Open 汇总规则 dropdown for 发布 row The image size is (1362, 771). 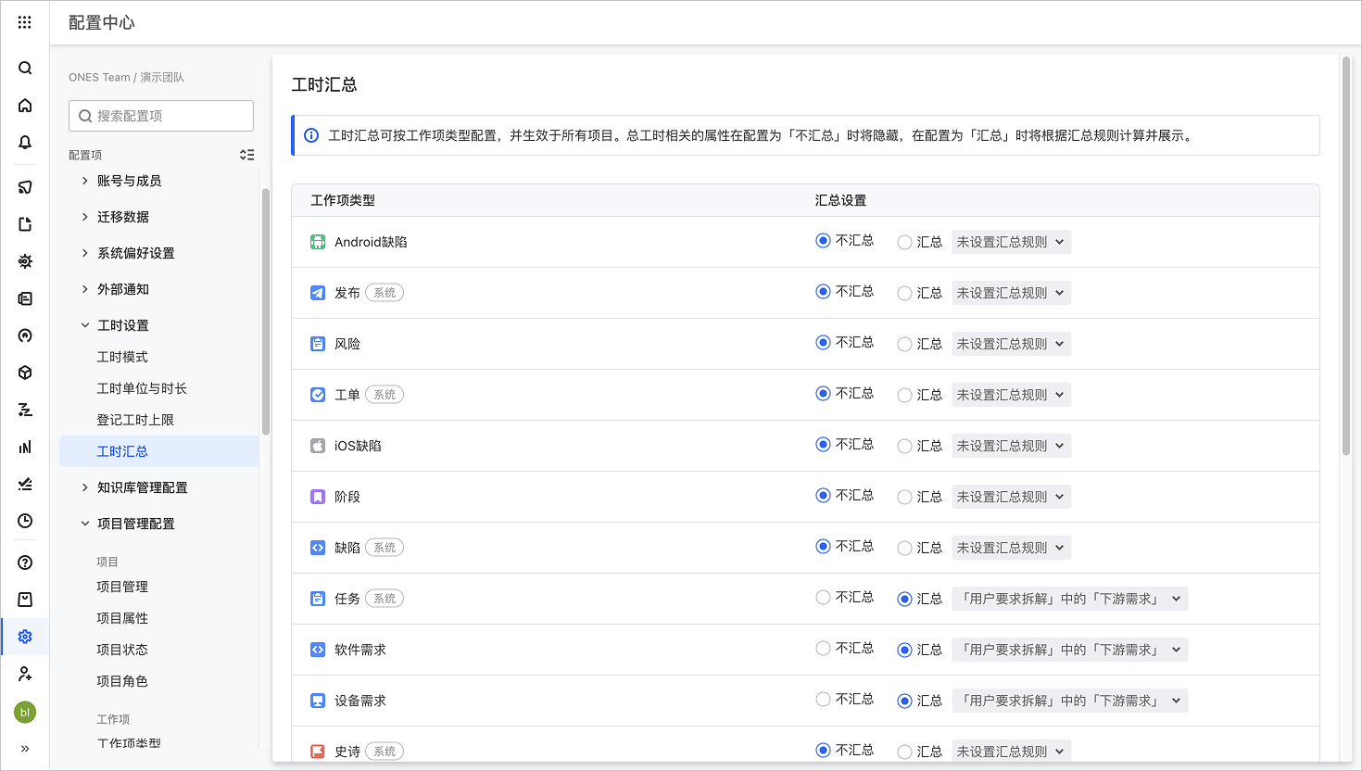pos(1011,293)
